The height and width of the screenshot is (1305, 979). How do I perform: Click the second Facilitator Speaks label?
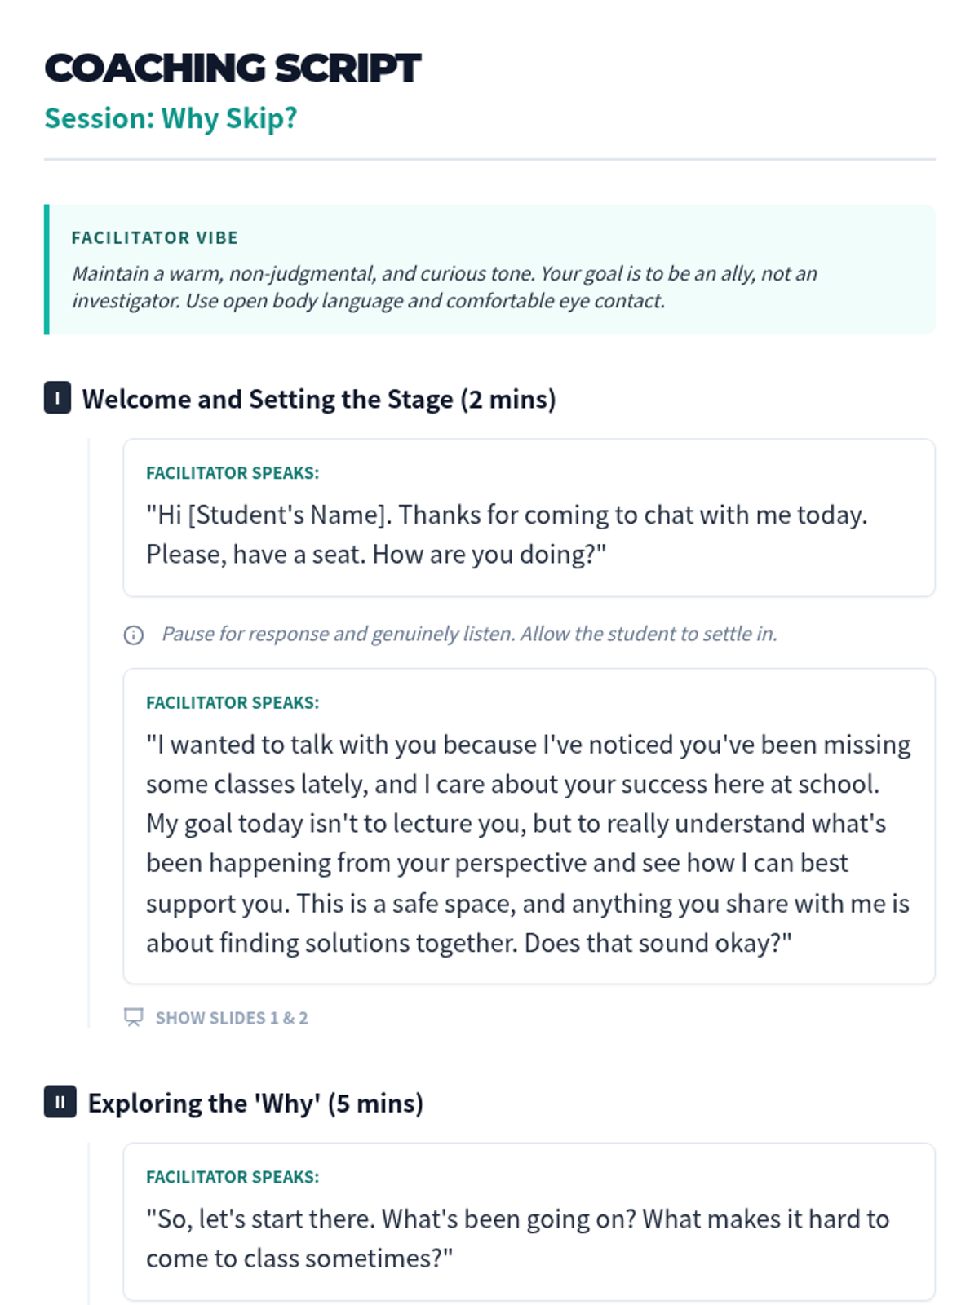point(233,702)
